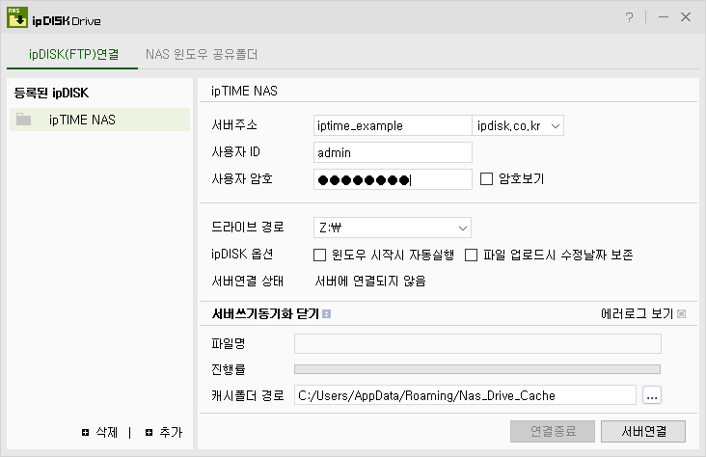Switch to NAS 윈도우 공유폴더 tab
The width and height of the screenshot is (706, 457).
pos(202,55)
